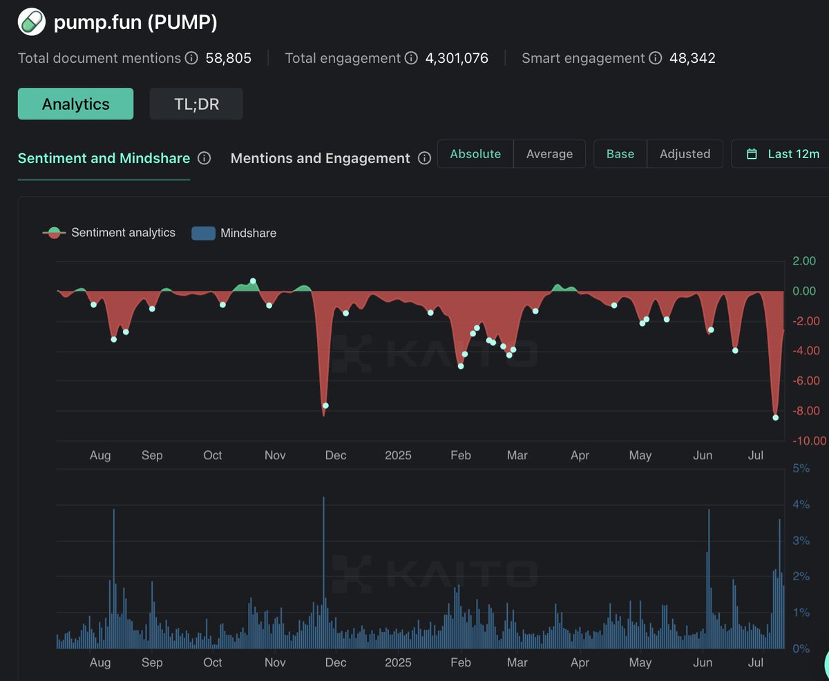829x681 pixels.
Task: Switch to Sentiment and Mindshare tab
Action: [104, 158]
